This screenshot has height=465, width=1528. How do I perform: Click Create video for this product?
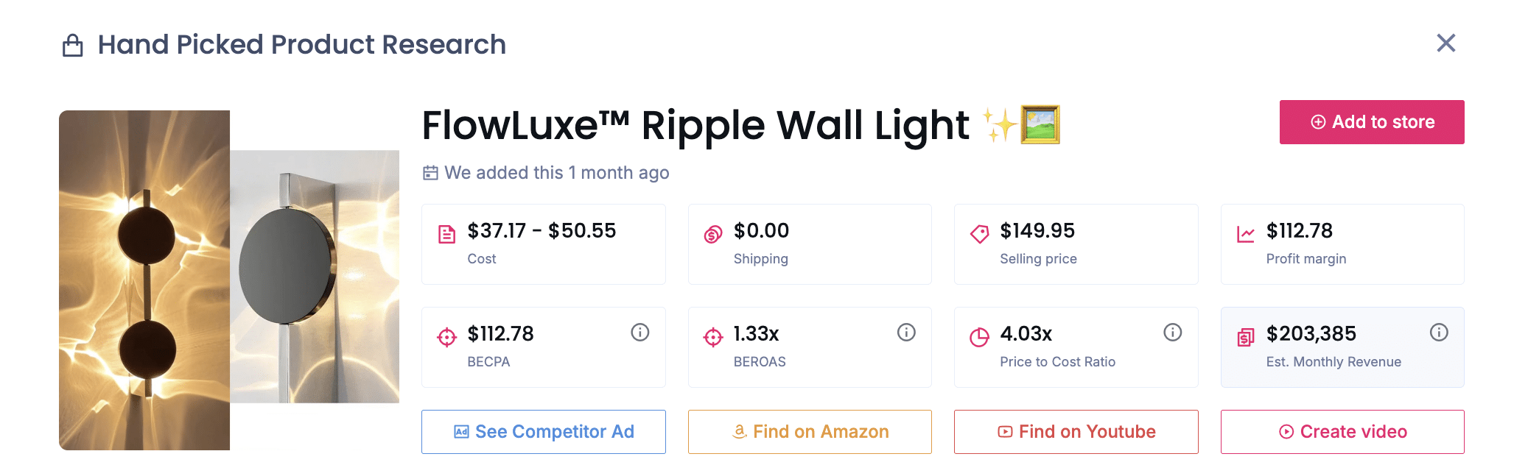1342,432
